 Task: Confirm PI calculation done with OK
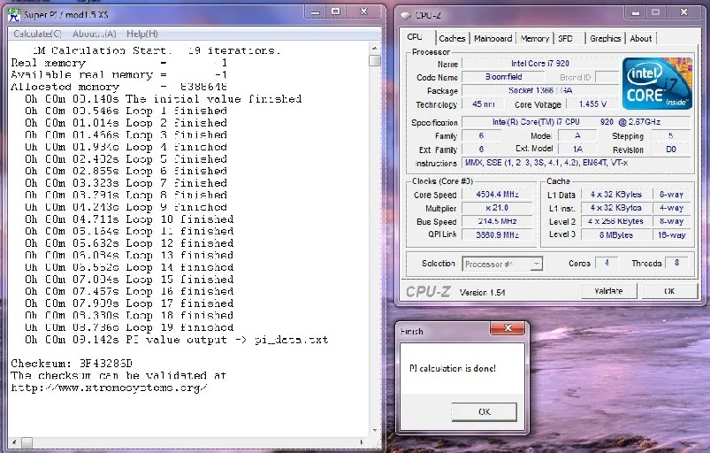point(484,411)
